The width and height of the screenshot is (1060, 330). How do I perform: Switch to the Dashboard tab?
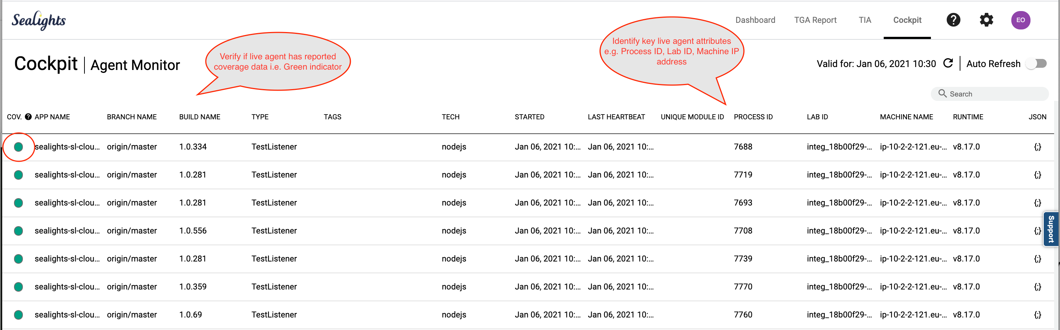point(755,20)
